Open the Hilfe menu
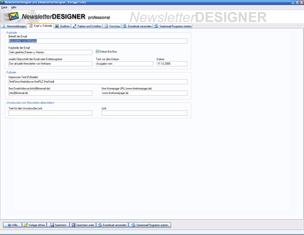Image resolution: width=304 pixels, height=235 pixels. point(14,7)
